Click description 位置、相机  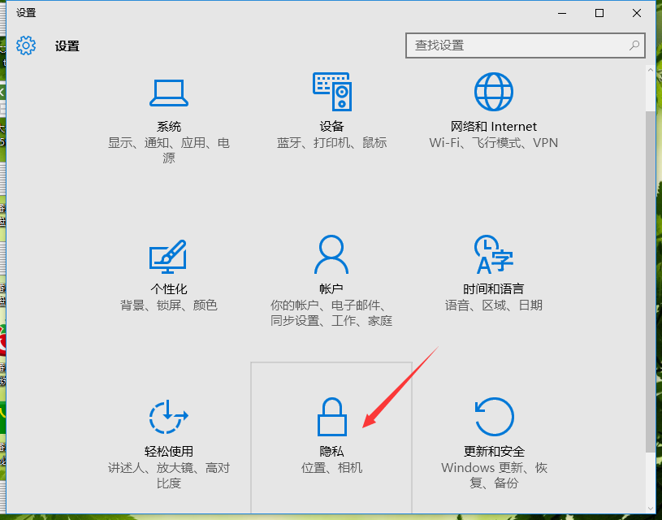pos(332,468)
